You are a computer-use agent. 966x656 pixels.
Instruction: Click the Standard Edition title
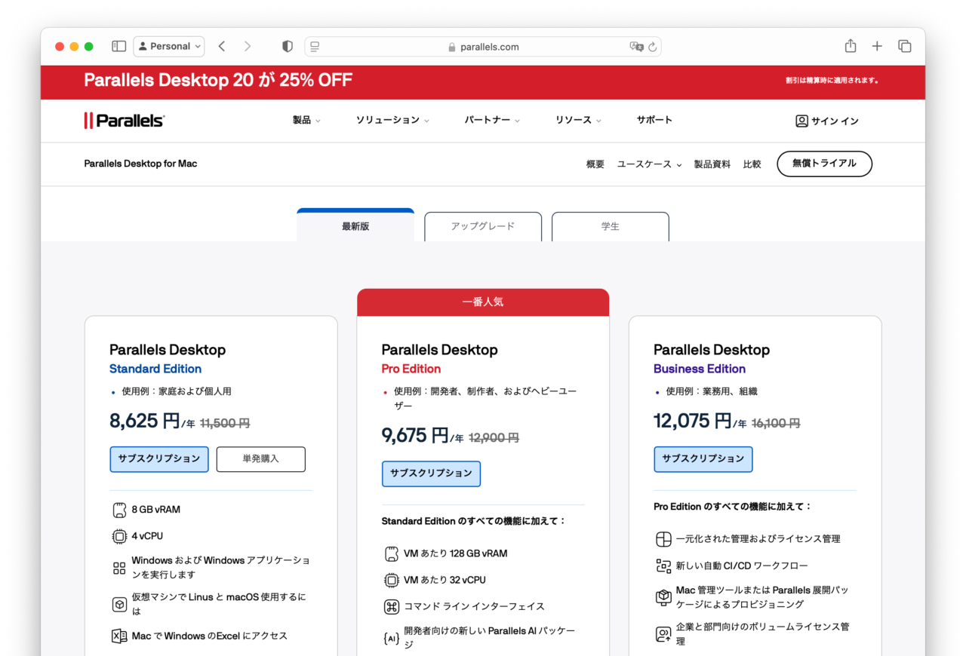[155, 369]
